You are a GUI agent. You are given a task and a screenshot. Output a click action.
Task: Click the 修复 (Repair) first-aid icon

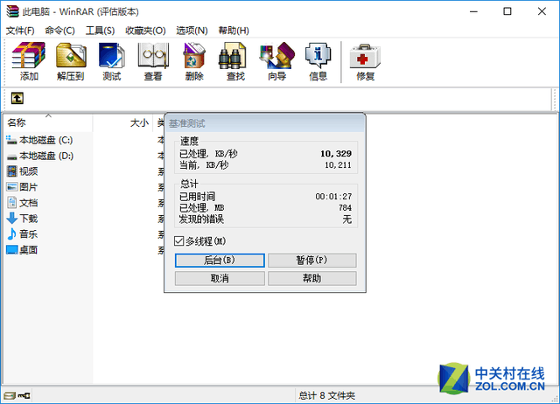[365, 56]
